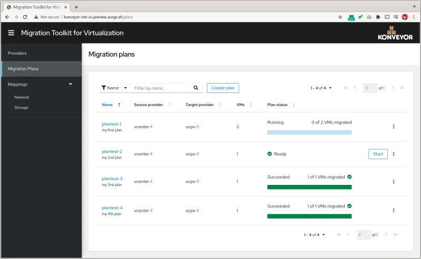
Task: Click plantest-1 running progress bar
Action: click(x=309, y=132)
